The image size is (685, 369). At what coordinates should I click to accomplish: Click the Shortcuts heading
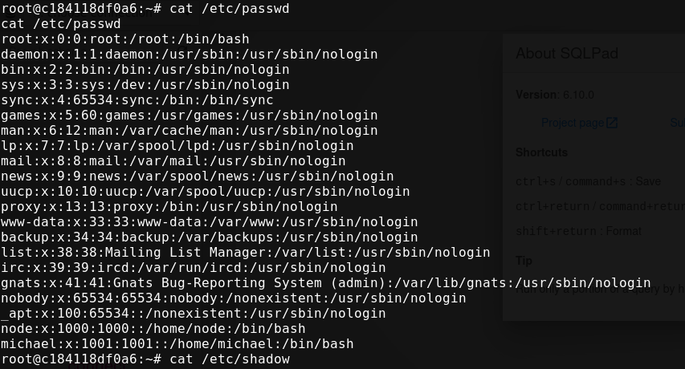pos(541,152)
